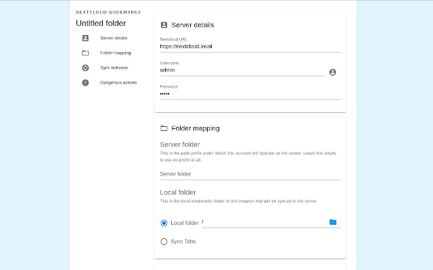Click the Local folder path field
This screenshot has height=270, width=433.
pyautogui.click(x=264, y=222)
